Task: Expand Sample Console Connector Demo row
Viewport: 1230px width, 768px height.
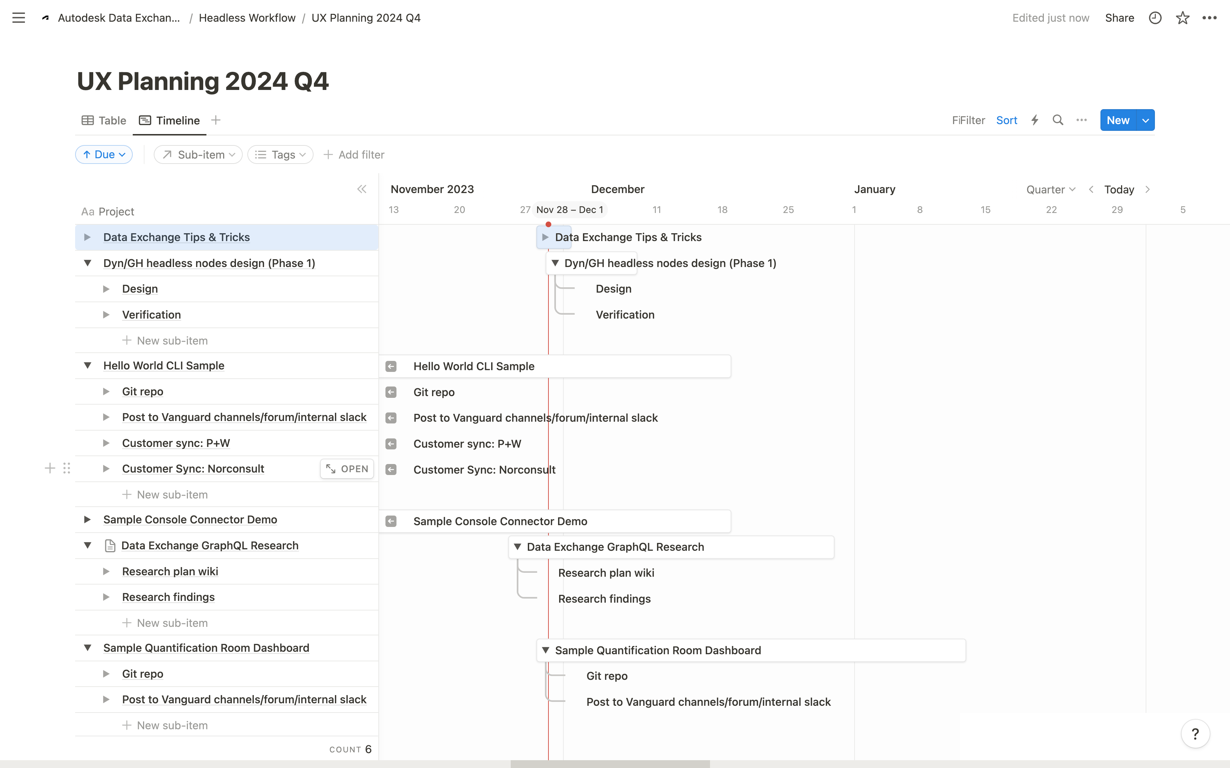Action: pyautogui.click(x=88, y=519)
